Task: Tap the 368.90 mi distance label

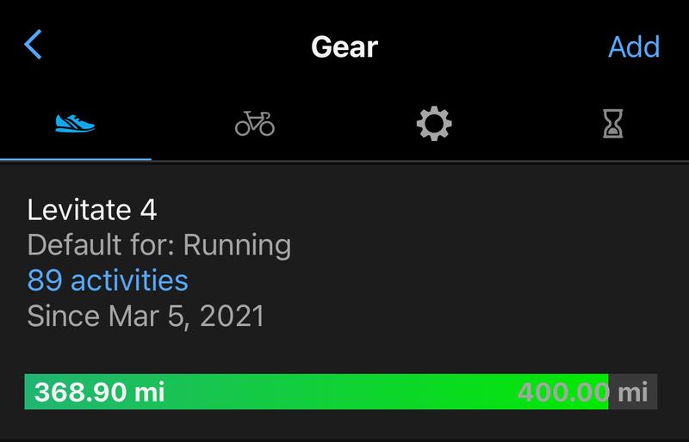Action: click(x=99, y=392)
